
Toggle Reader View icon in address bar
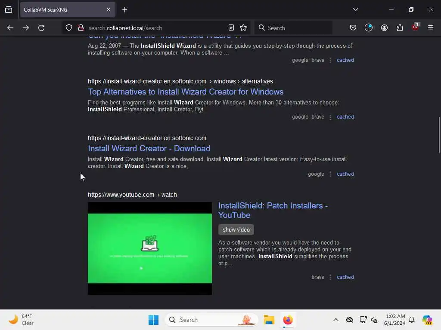click(x=231, y=28)
